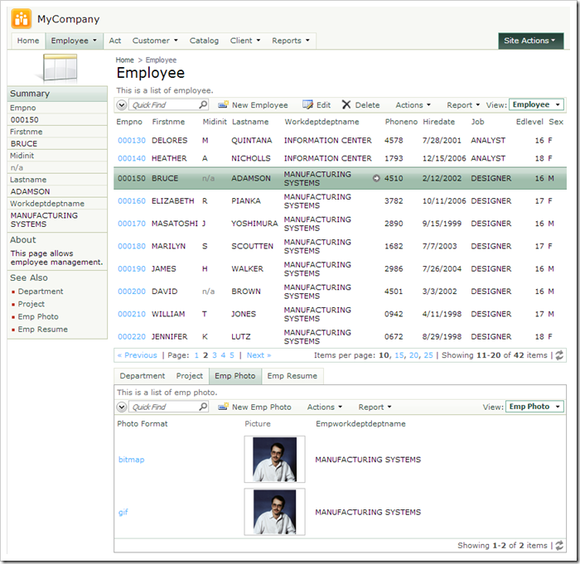Go to the Next page of employees
This screenshot has height=564, width=580.
pos(259,355)
